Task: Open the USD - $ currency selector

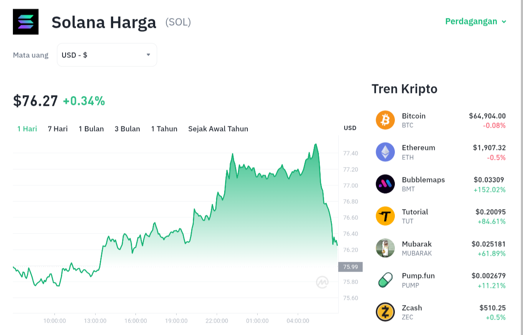Action: pyautogui.click(x=107, y=55)
